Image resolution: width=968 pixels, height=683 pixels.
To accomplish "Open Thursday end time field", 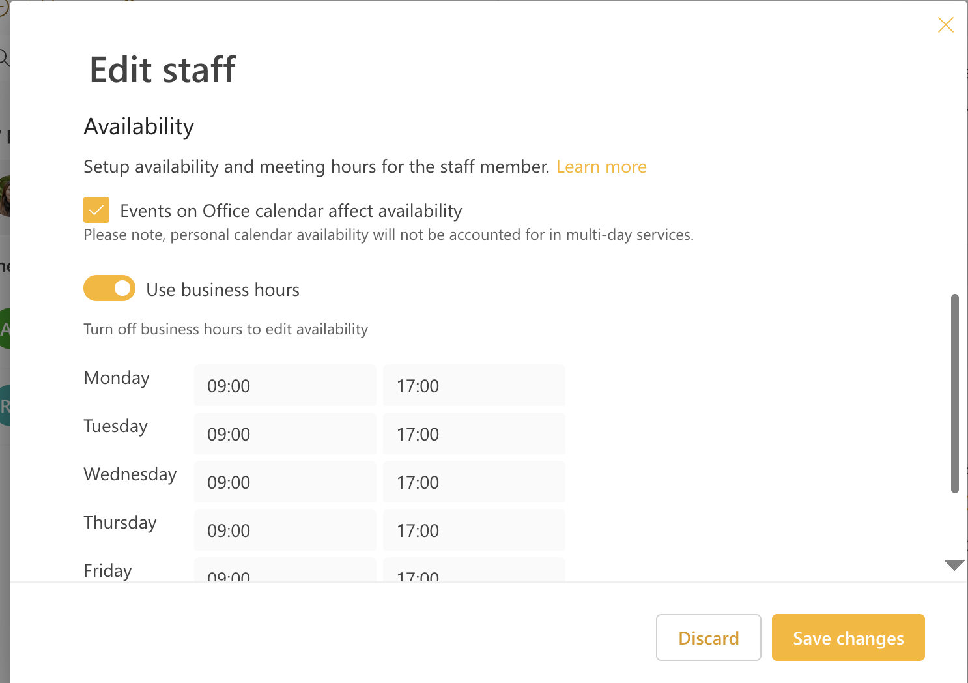I will (474, 530).
